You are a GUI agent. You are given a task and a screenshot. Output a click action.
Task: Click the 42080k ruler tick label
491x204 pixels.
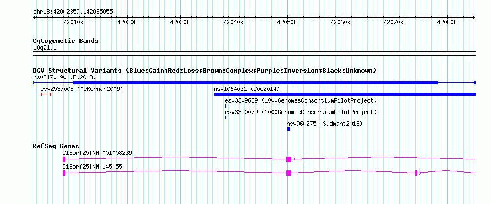click(447, 22)
